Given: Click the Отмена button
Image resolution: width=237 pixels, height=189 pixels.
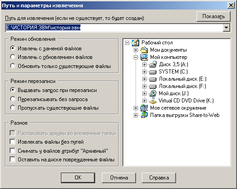Looking at the screenshot, I should pyautogui.click(x=119, y=178).
